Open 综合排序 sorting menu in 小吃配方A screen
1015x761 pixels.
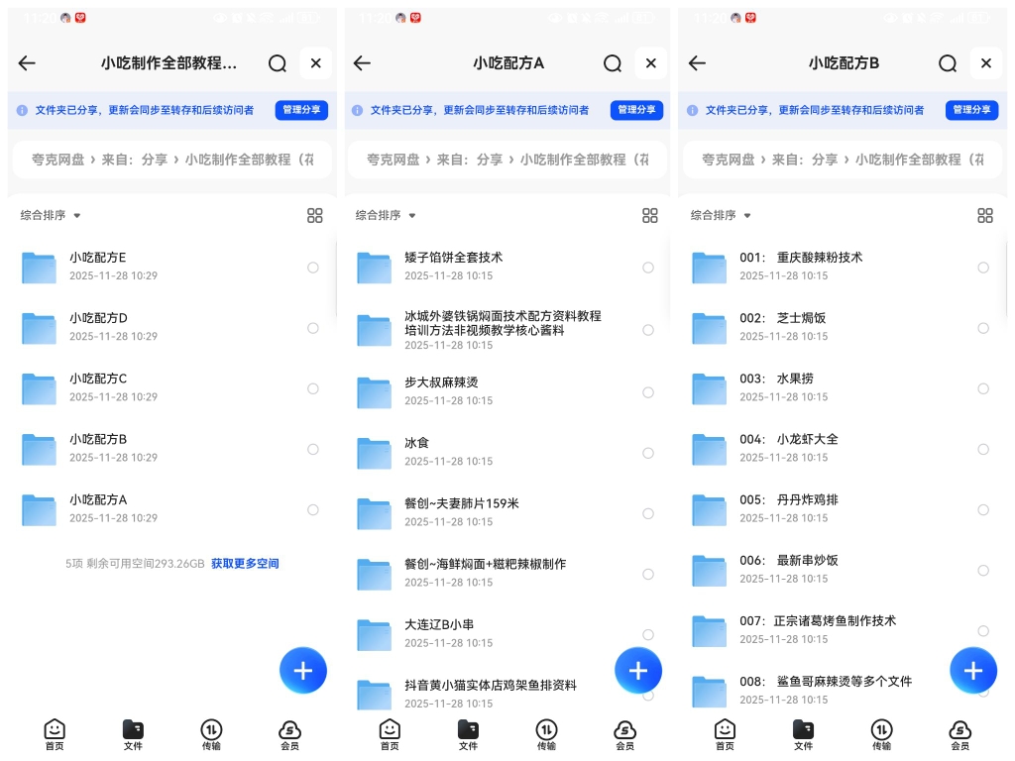click(x=386, y=215)
